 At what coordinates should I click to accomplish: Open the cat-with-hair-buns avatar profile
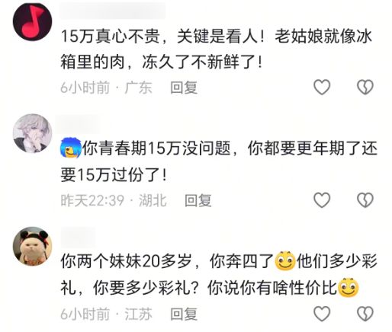click(x=32, y=246)
